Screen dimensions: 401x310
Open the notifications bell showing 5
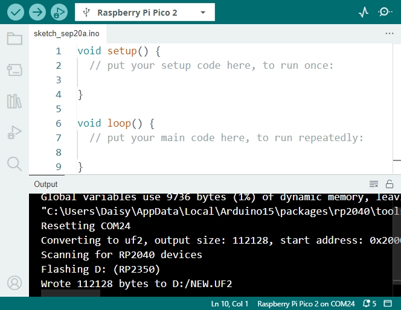pyautogui.click(x=370, y=303)
